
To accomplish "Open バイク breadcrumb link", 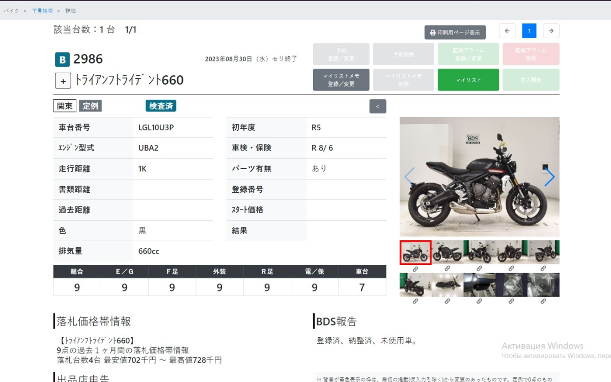I will pos(11,11).
